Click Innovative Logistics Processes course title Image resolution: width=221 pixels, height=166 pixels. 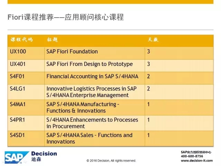(x=91, y=92)
